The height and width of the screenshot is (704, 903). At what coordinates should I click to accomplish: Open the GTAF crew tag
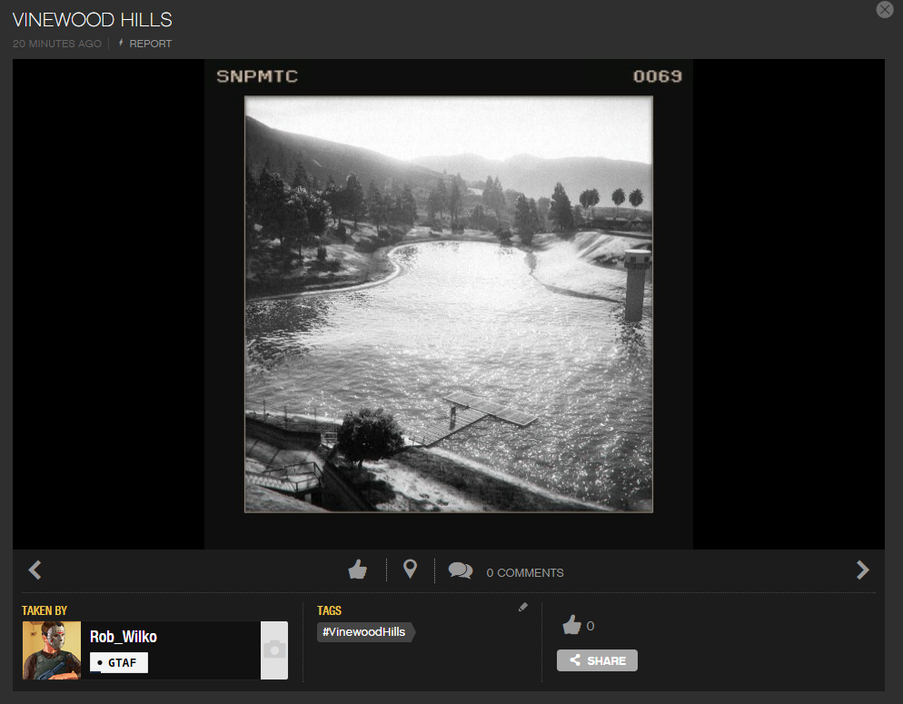coord(119,662)
